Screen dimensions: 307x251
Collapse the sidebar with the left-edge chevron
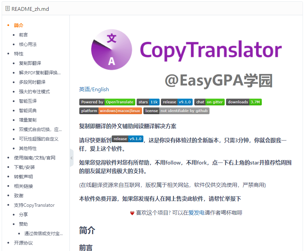tap(72, 157)
